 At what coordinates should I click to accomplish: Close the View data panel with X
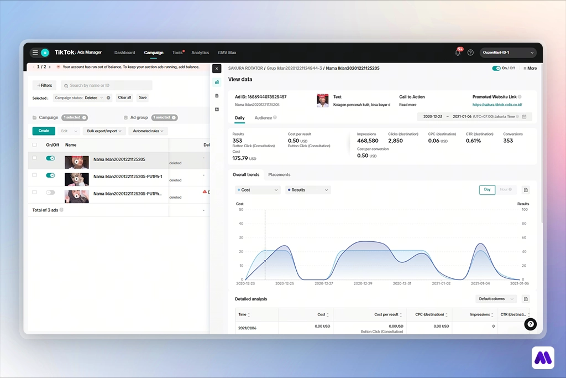(217, 69)
